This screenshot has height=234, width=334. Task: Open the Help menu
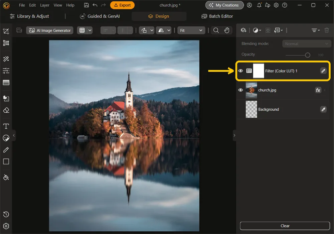click(x=70, y=5)
